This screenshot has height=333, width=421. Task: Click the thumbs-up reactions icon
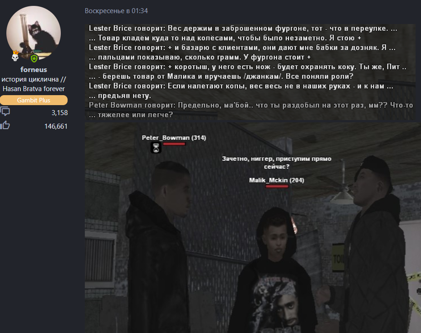[5, 125]
